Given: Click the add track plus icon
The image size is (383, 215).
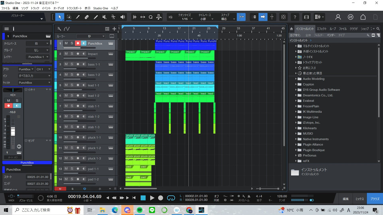Looking at the screenshot, I should (x=115, y=29).
